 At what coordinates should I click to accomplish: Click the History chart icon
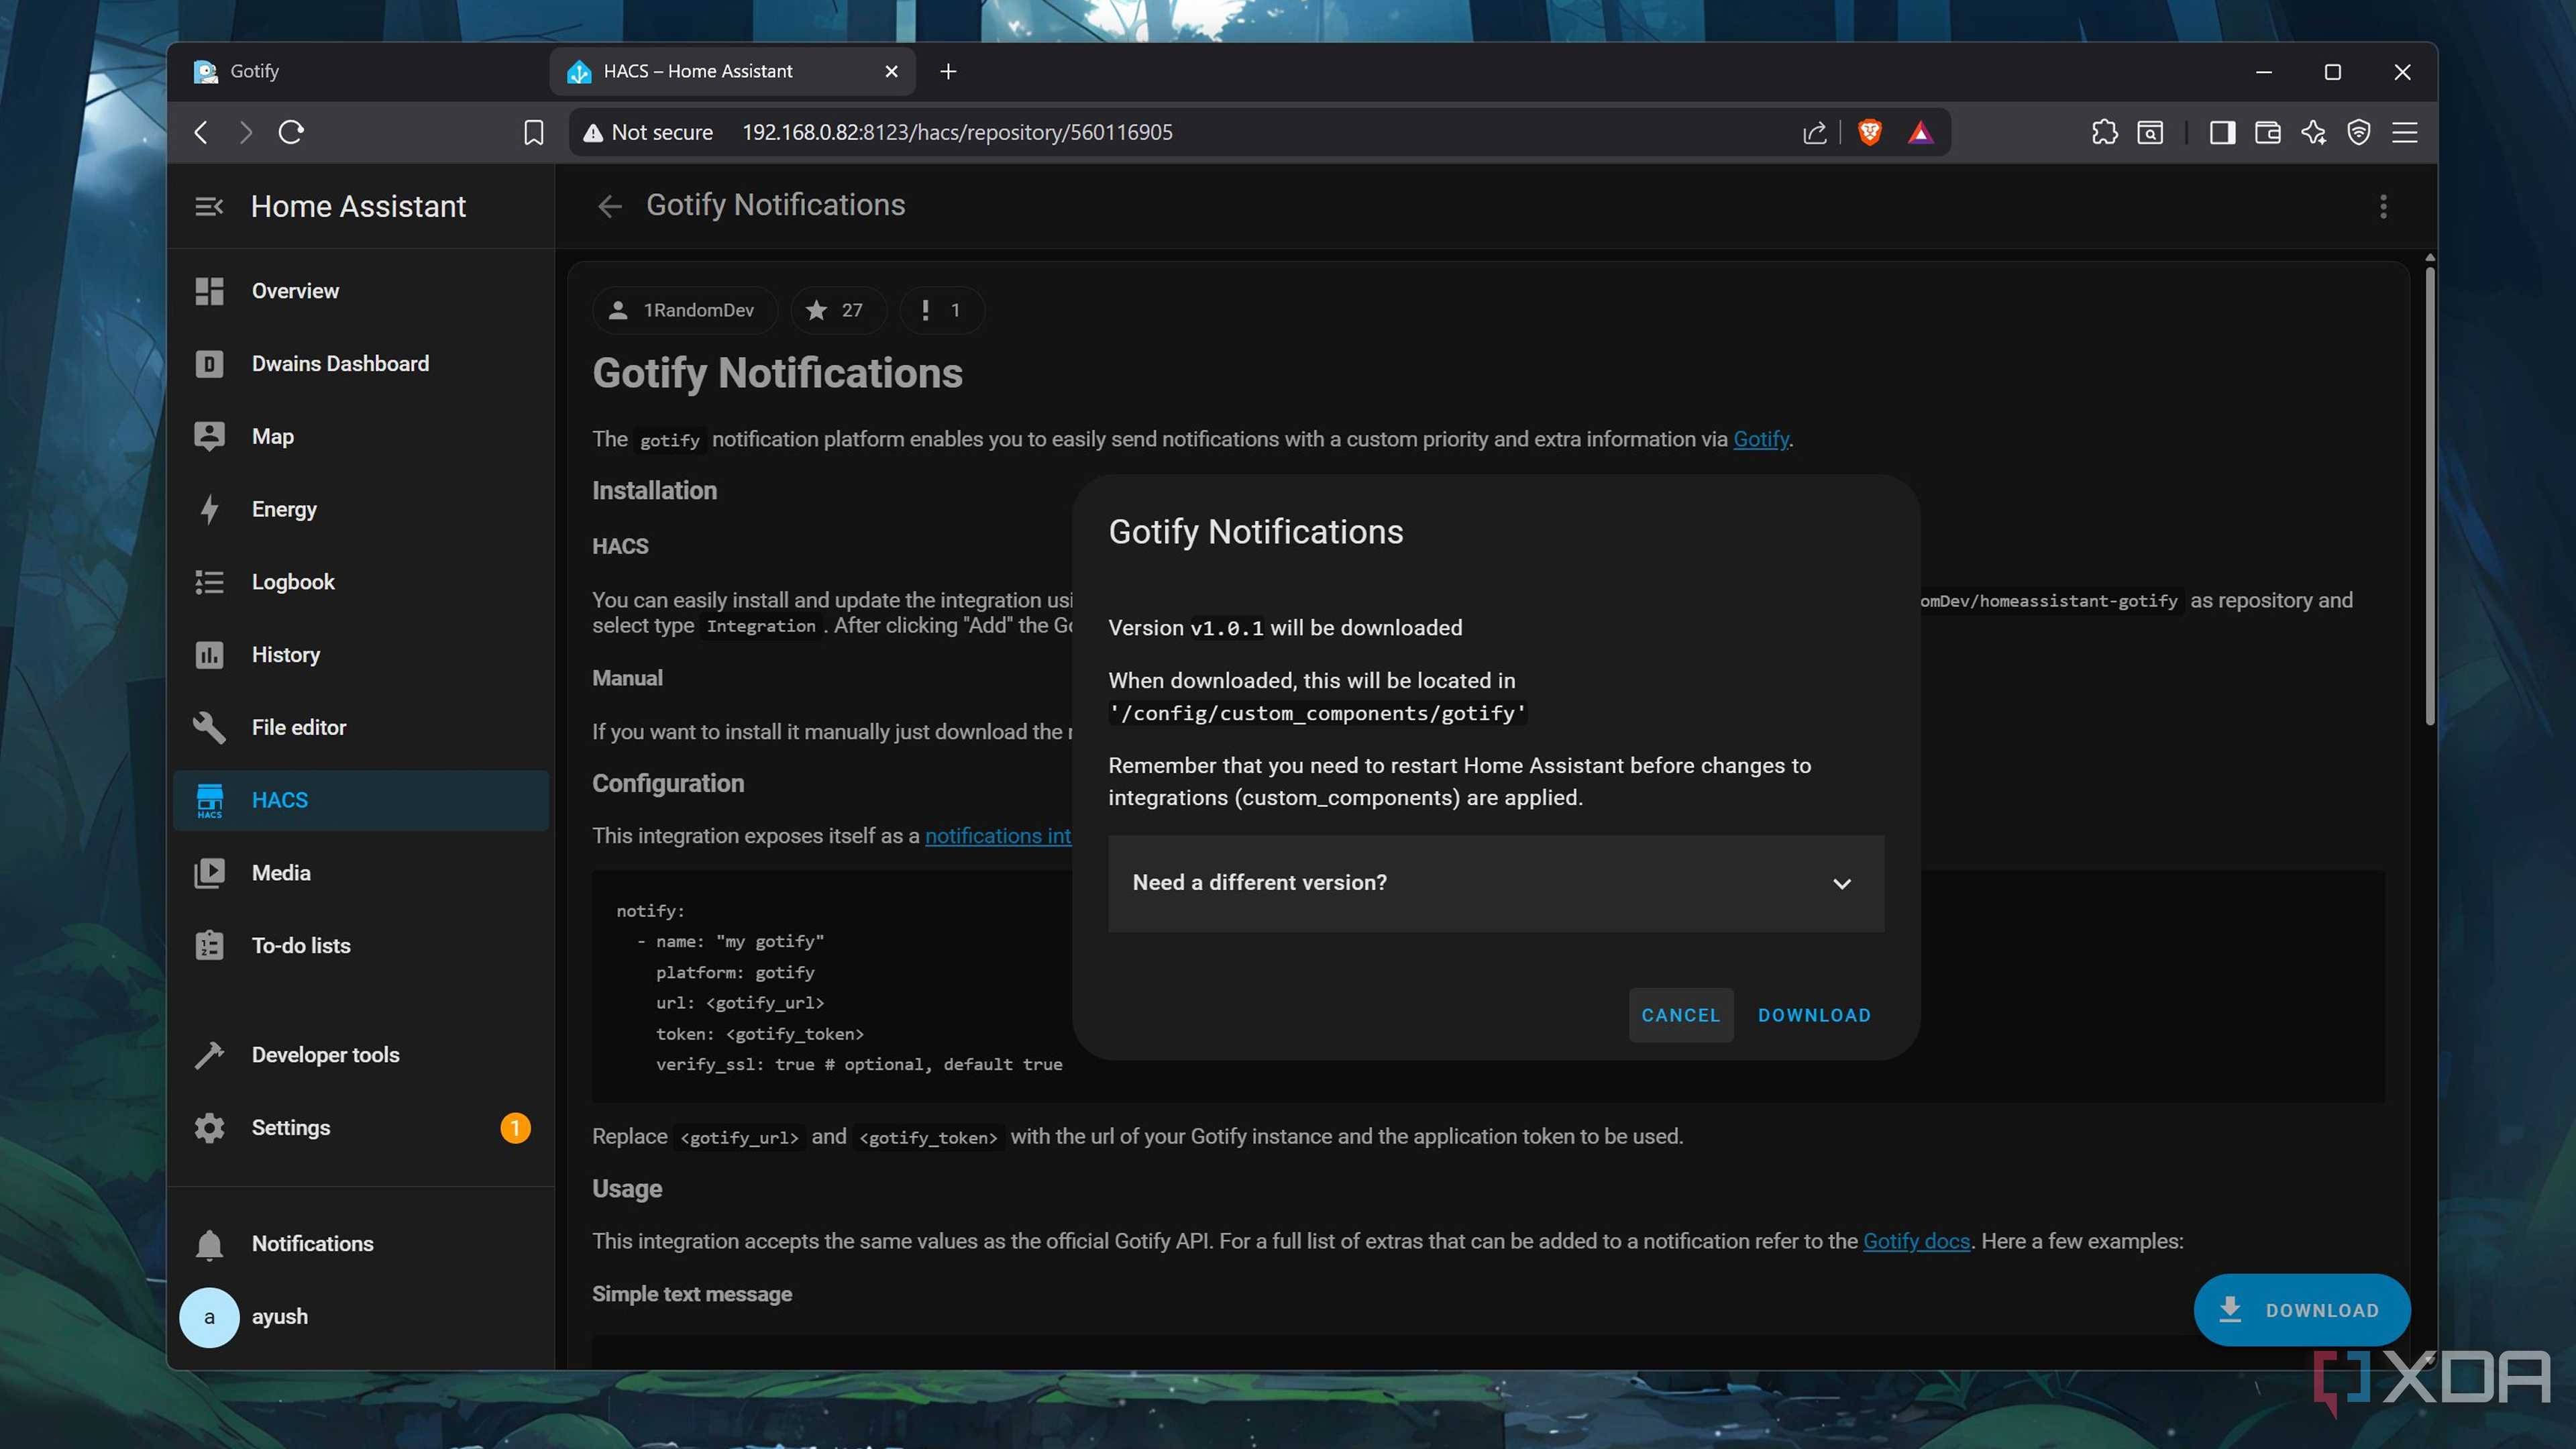click(209, 655)
